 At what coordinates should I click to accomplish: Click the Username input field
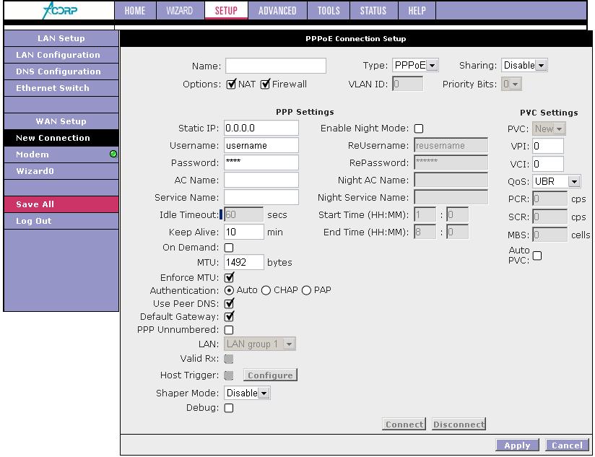(x=261, y=146)
